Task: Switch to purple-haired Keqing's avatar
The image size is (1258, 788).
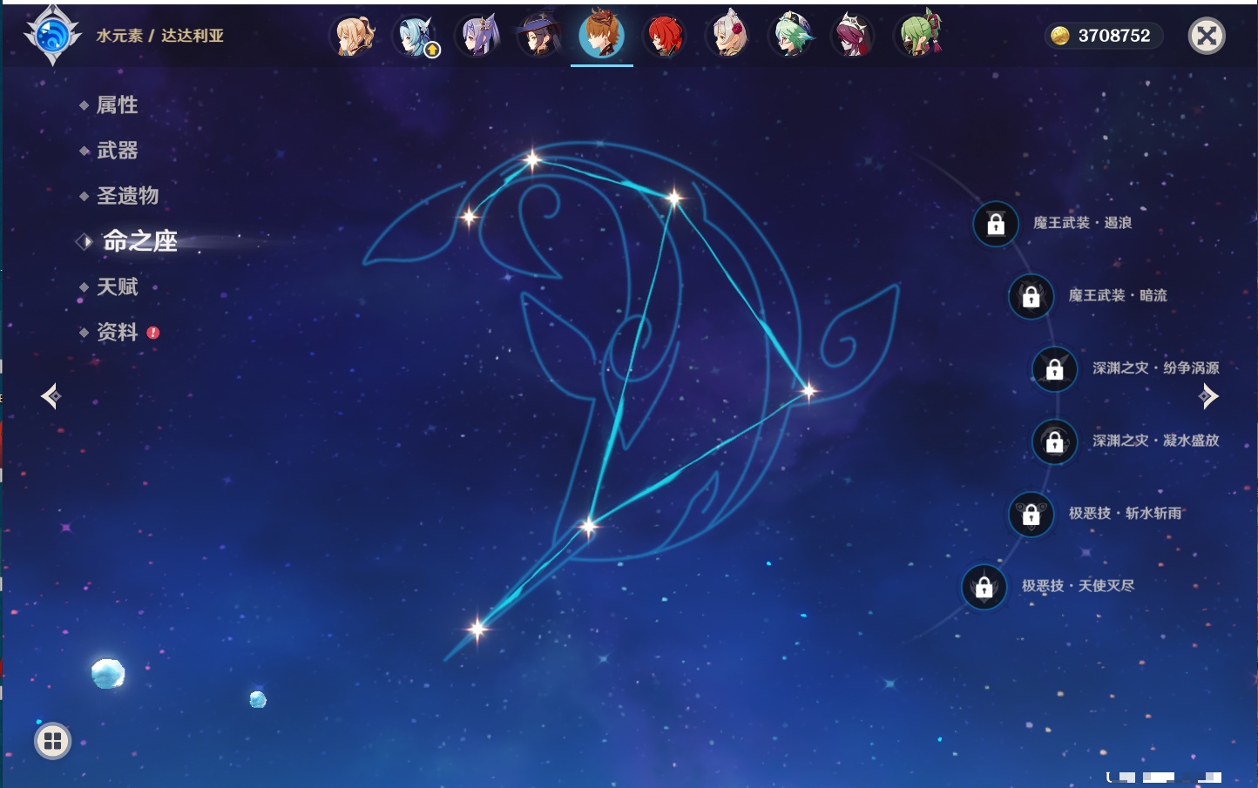Action: coord(478,36)
